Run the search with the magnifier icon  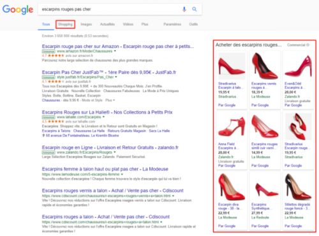195,9
